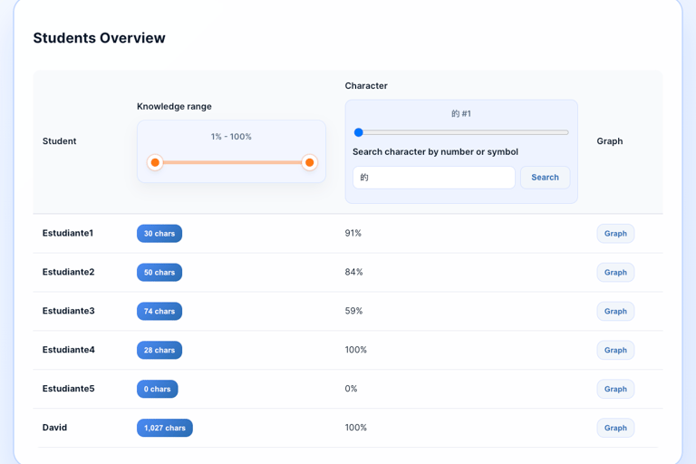This screenshot has width=696, height=464.
Task: Click the 30 chars badge
Action: coord(159,234)
